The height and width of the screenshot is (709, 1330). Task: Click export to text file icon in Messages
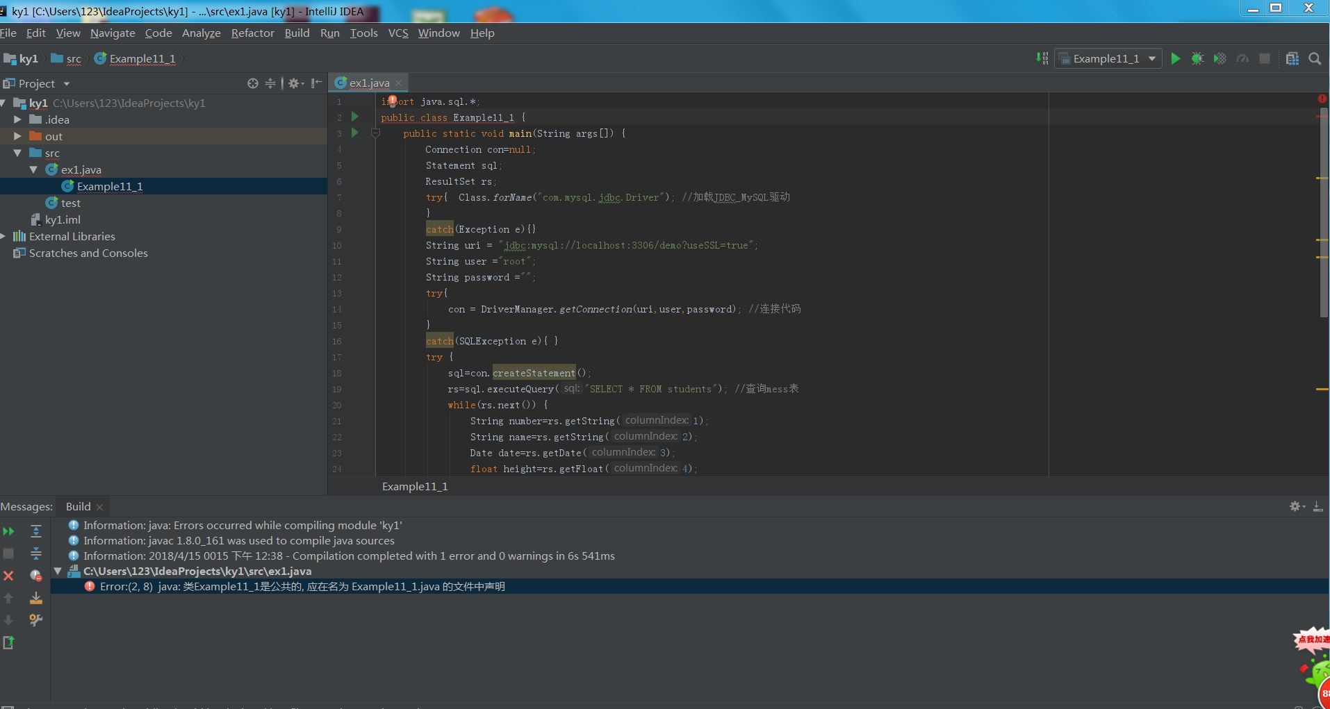pos(8,642)
